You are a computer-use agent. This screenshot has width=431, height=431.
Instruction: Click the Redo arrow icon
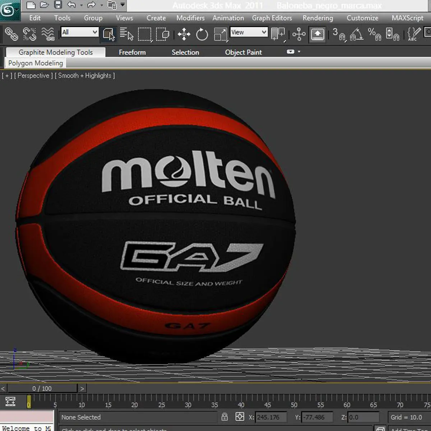tap(92, 5)
